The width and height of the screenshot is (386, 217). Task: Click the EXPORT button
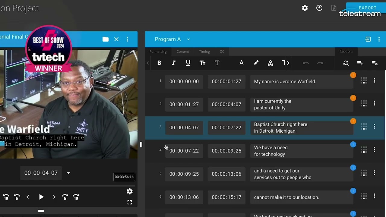coord(367,8)
